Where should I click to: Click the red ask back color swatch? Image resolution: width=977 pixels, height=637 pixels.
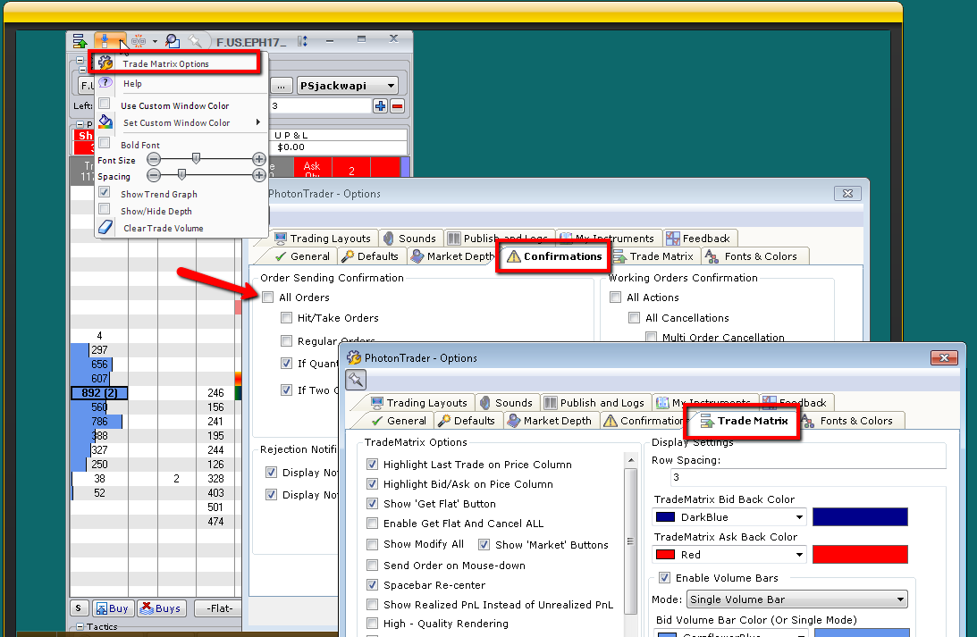[860, 554]
